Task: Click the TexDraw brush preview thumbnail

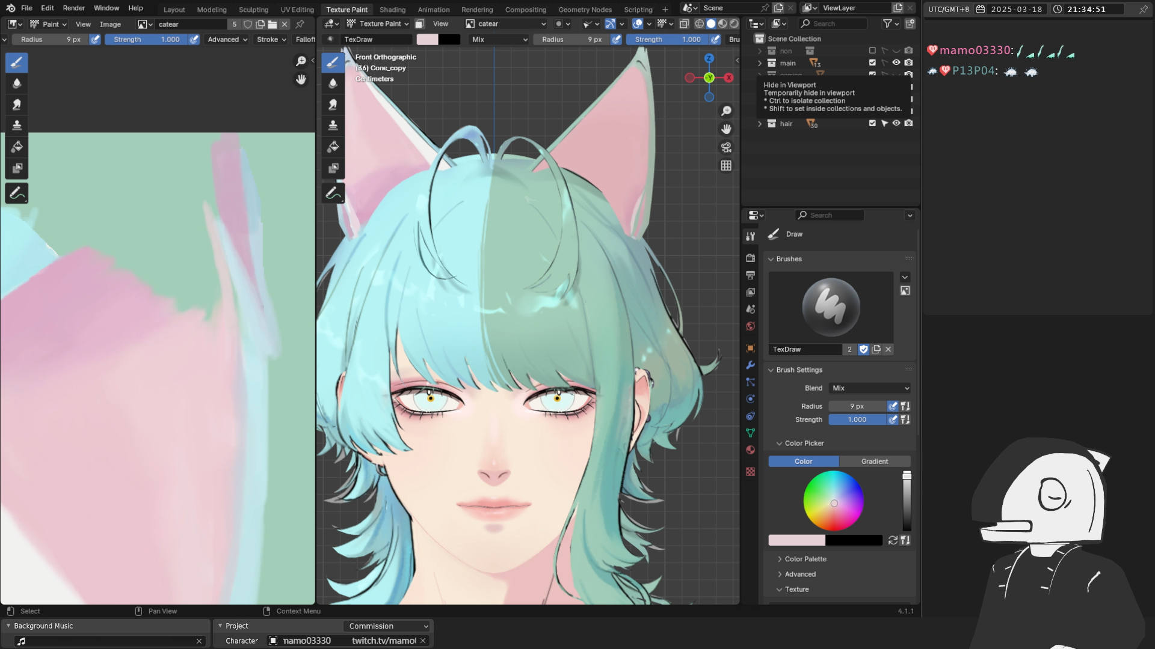Action: tap(831, 307)
